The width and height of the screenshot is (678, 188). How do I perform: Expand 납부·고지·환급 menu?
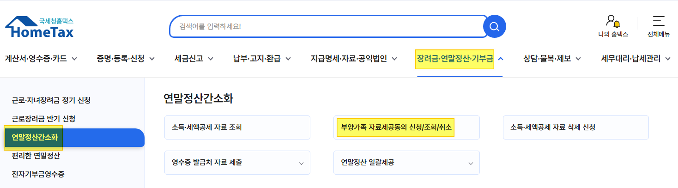(x=262, y=59)
